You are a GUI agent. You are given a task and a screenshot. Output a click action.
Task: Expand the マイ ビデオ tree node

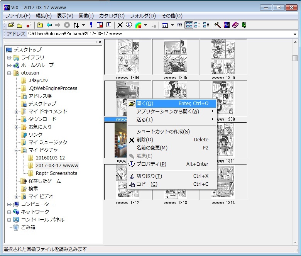[x=17, y=197]
